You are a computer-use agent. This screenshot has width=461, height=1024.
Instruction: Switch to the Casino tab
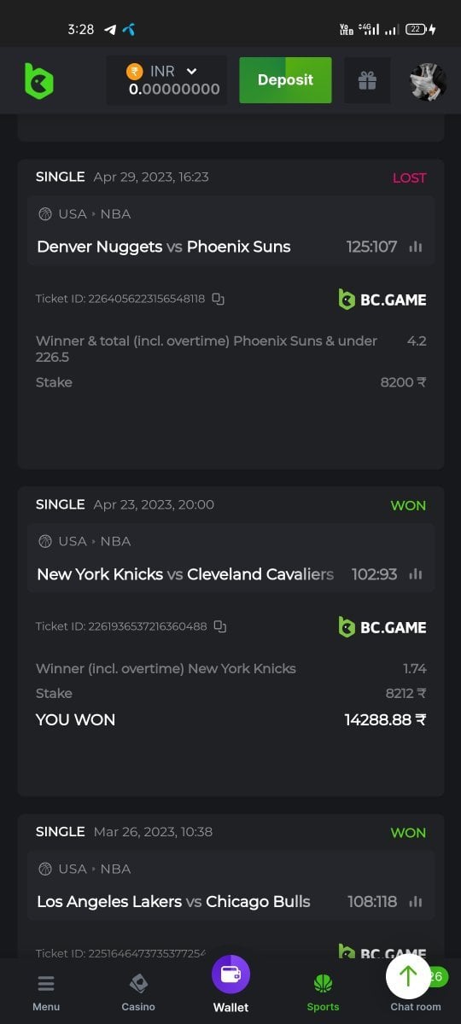(138, 992)
